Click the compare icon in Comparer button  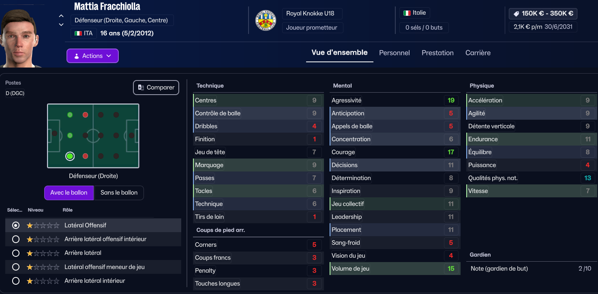[x=141, y=87]
